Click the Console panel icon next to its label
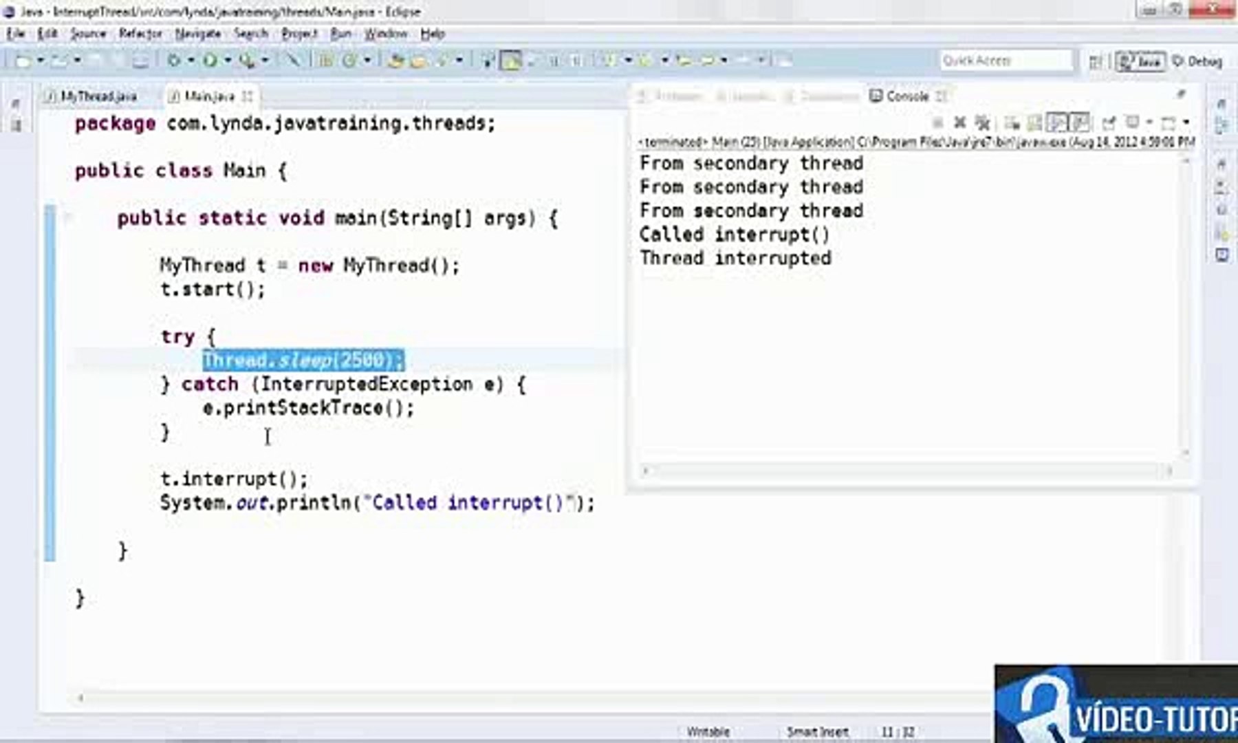1238x743 pixels. 876,96
